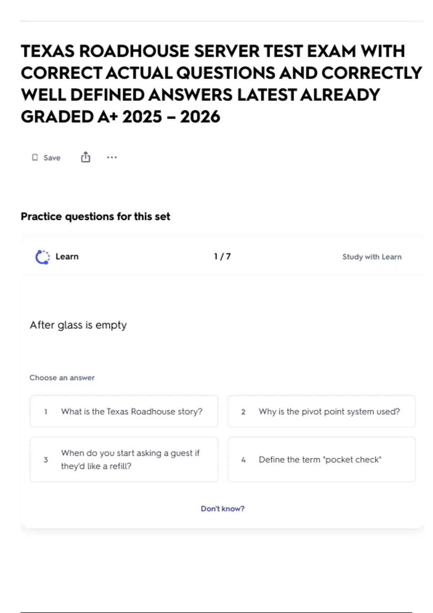Viewport: 433px width, 613px height.
Task: Click the "Don't know?" link
Action: point(223,508)
